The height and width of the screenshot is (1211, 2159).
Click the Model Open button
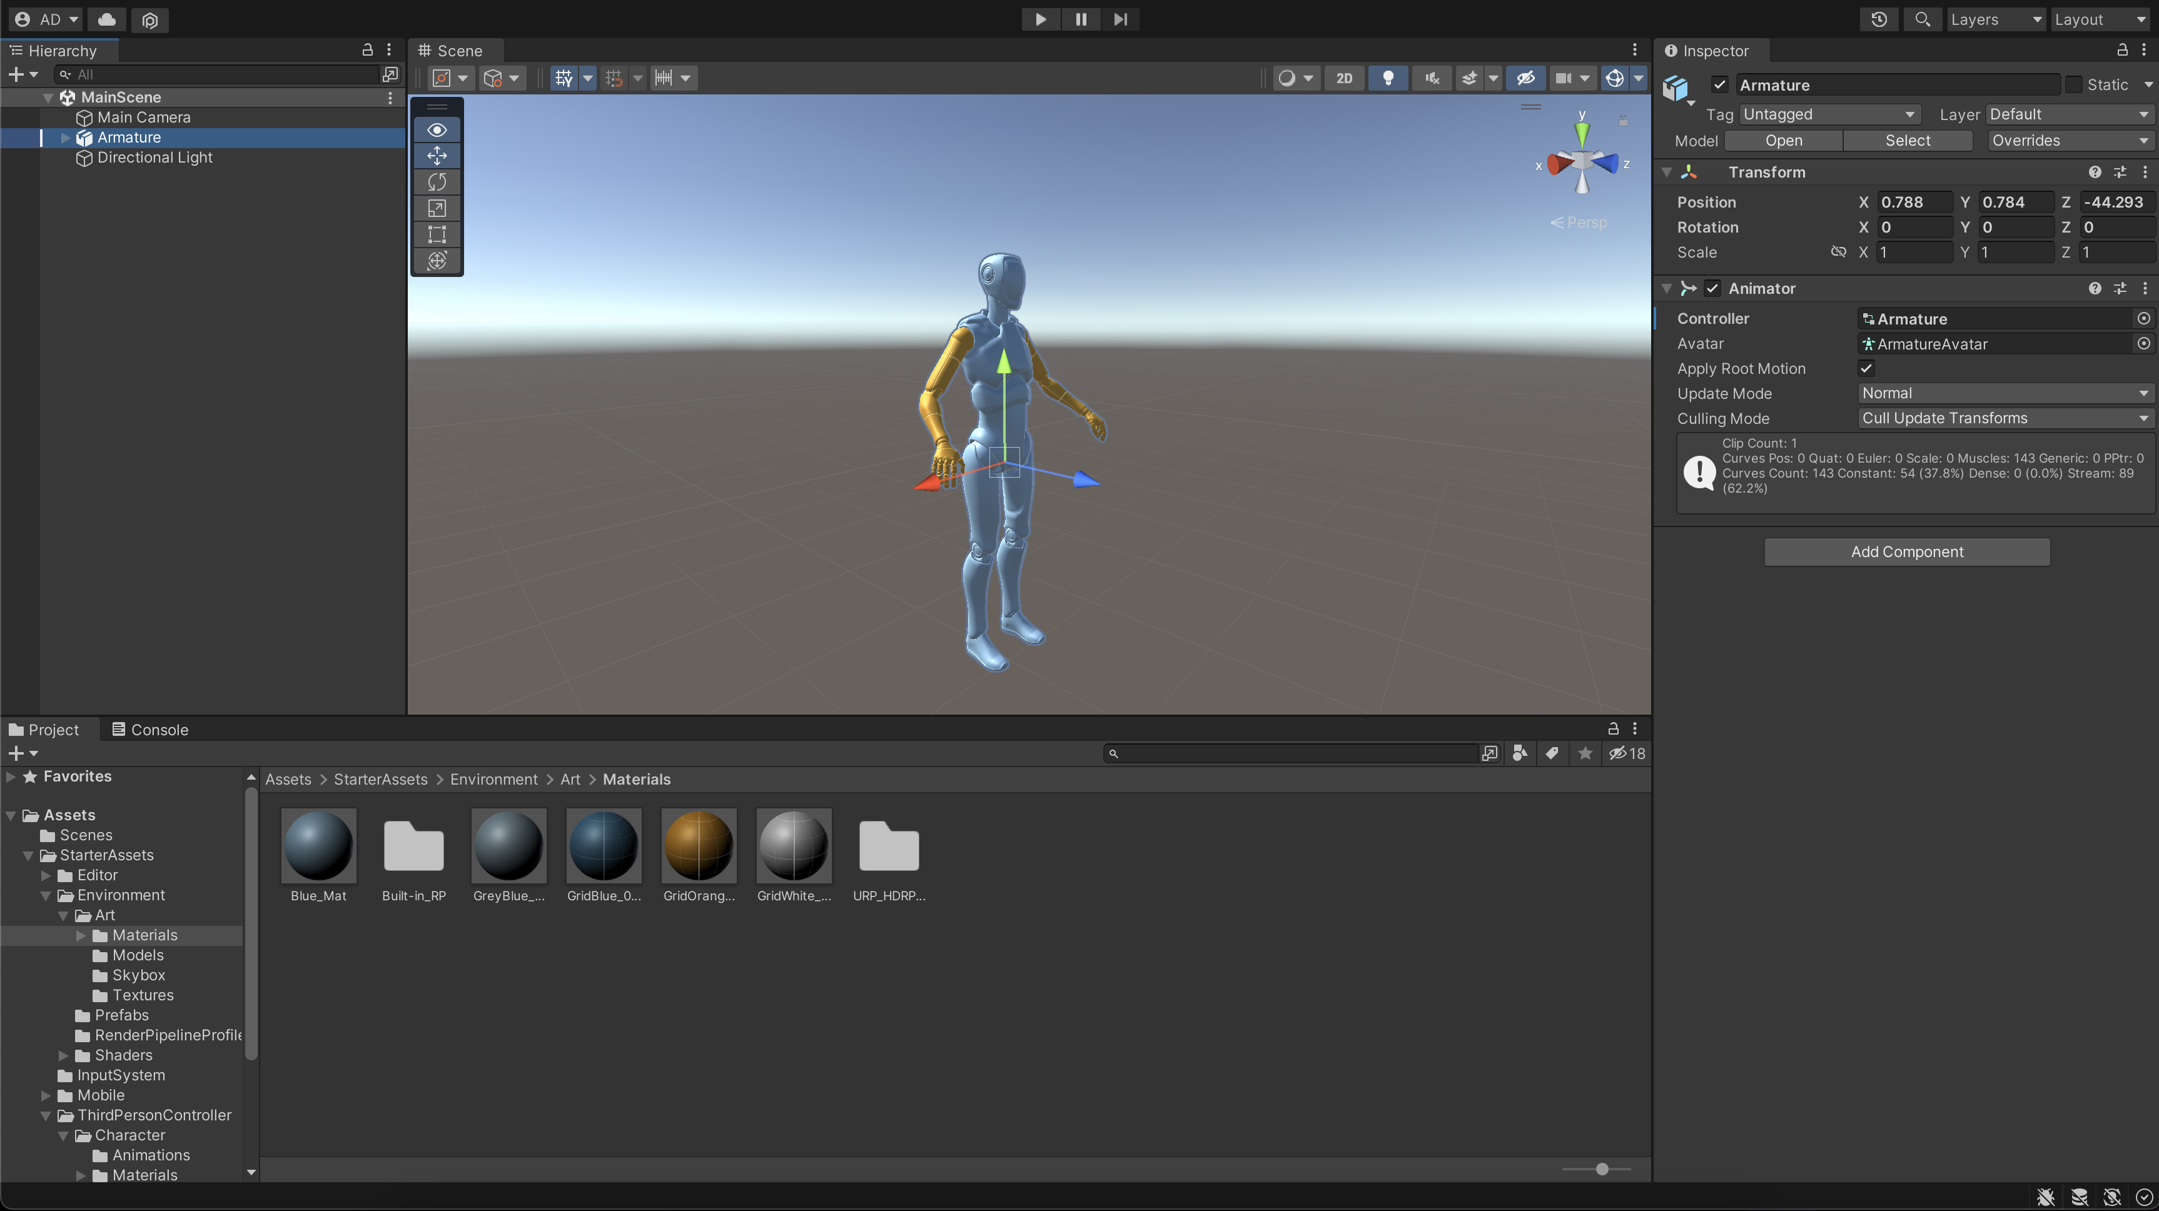coord(1784,141)
